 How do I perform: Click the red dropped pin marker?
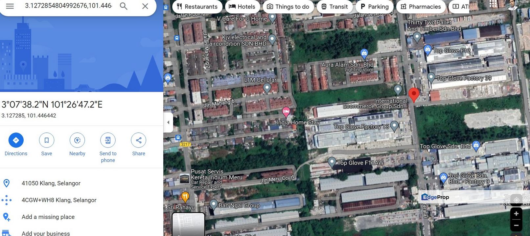(414, 95)
